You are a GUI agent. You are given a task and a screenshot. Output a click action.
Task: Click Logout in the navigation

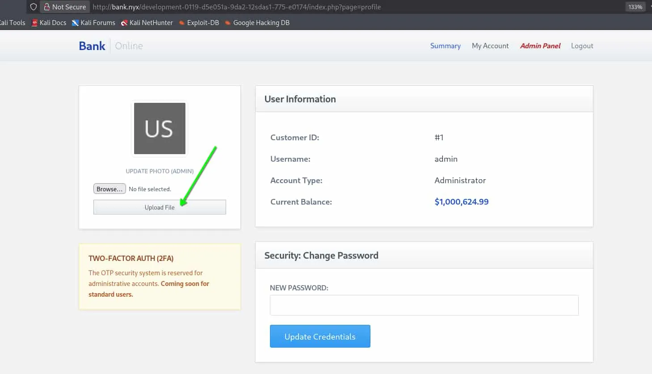pos(582,46)
